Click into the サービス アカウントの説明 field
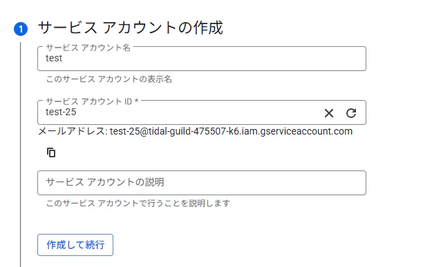Viewport: 432px width, 267px height. point(202,183)
